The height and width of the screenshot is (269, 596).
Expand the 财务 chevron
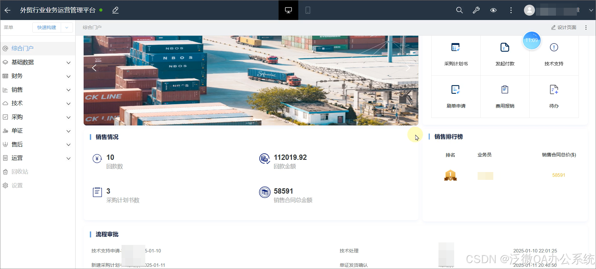pos(69,76)
